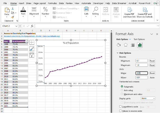Click the Chart Filters funnel button
The width and height of the screenshot is (160, 113).
pos(32,55)
